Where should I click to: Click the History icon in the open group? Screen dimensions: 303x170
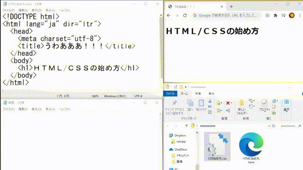(274, 112)
